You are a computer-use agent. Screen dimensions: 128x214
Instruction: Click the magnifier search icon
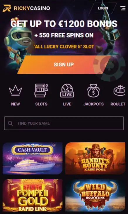[10, 123]
